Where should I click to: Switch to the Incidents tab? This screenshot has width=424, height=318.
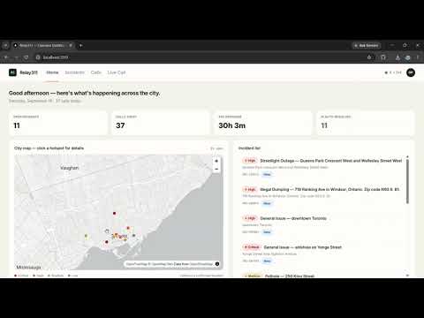point(75,72)
